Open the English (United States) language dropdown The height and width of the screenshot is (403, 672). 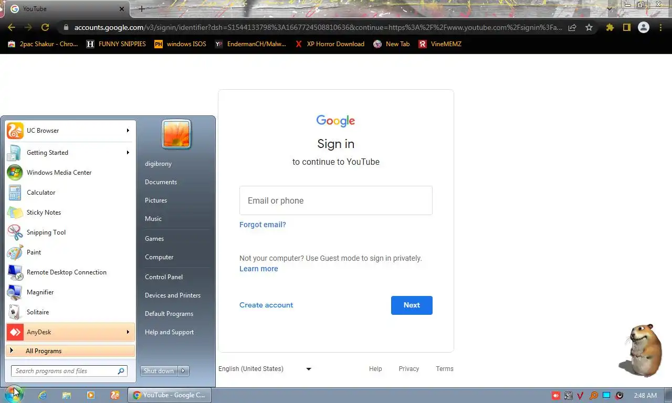265,369
